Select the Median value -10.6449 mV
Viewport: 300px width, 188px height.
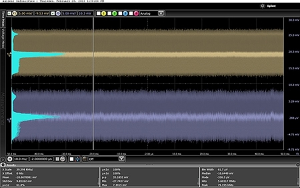(225, 173)
